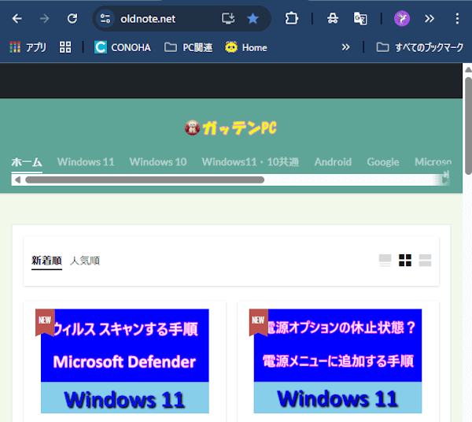Sort posts by 人気順

pyautogui.click(x=85, y=261)
